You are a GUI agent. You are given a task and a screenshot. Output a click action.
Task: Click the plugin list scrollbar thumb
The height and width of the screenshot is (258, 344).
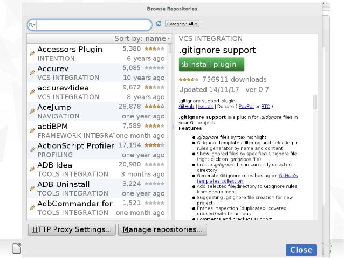[x=169, y=48]
